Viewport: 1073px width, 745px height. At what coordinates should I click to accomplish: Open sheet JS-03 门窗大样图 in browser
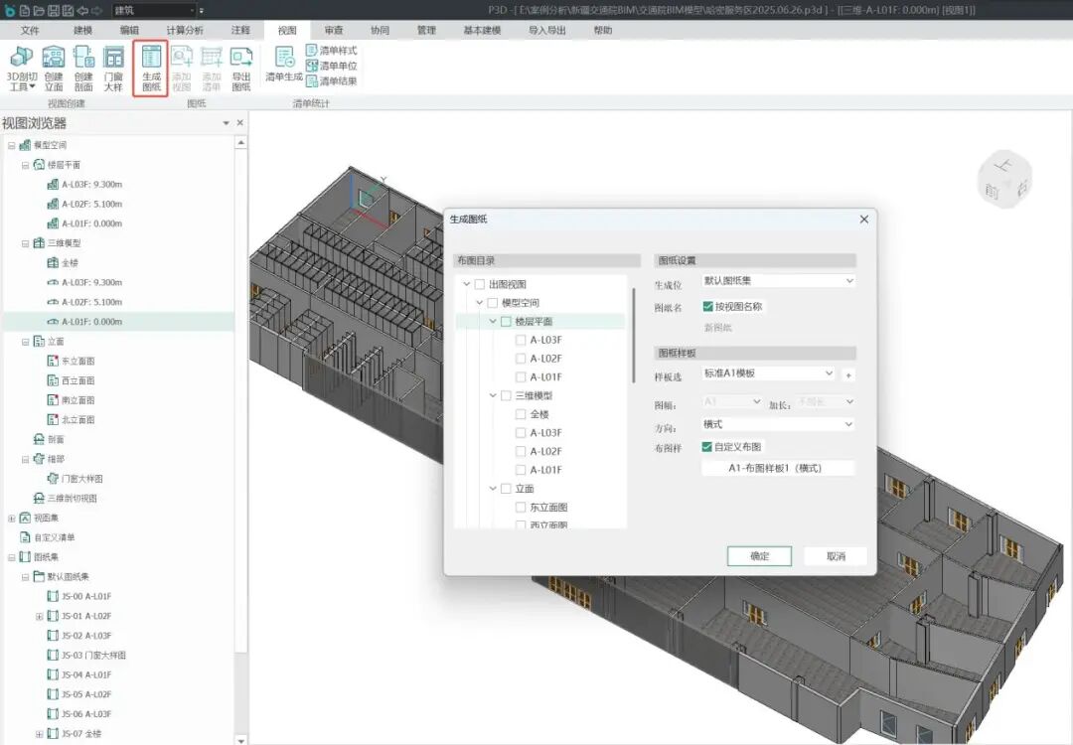86,655
